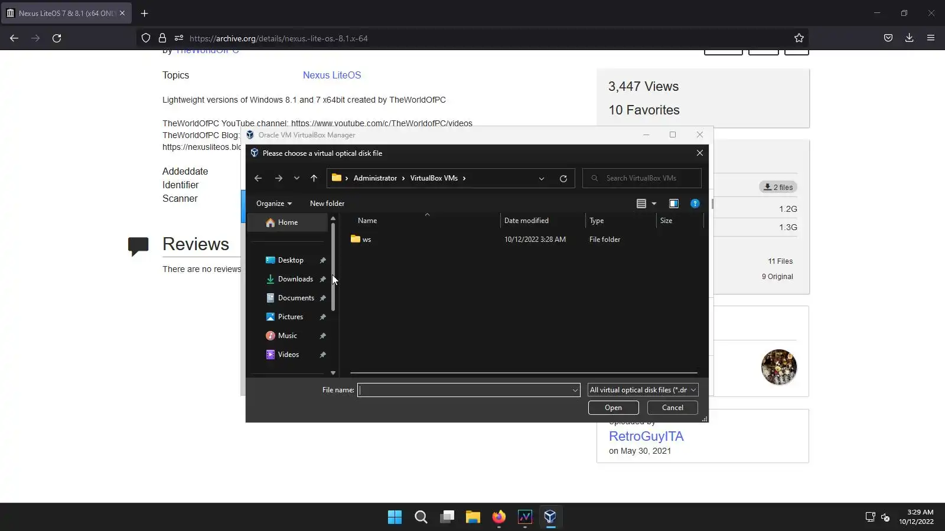
Task: Click the uploader avatar thumbnail
Action: point(779,367)
